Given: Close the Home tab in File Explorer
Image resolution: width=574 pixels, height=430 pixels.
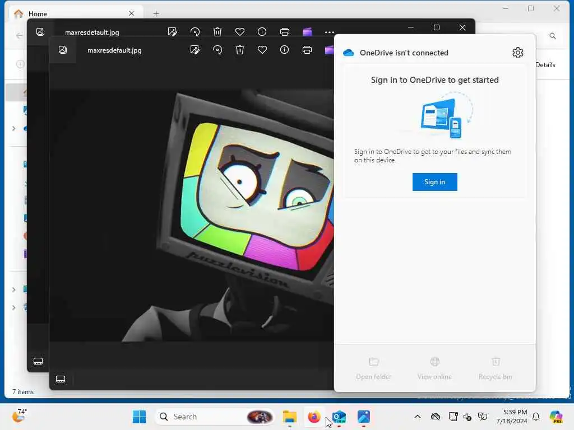Looking at the screenshot, I should click(x=131, y=13).
